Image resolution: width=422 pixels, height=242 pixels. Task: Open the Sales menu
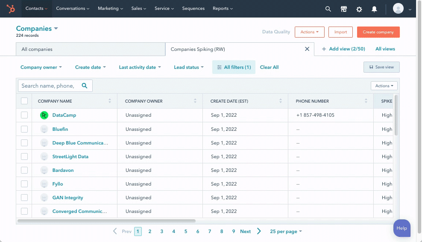139,9
